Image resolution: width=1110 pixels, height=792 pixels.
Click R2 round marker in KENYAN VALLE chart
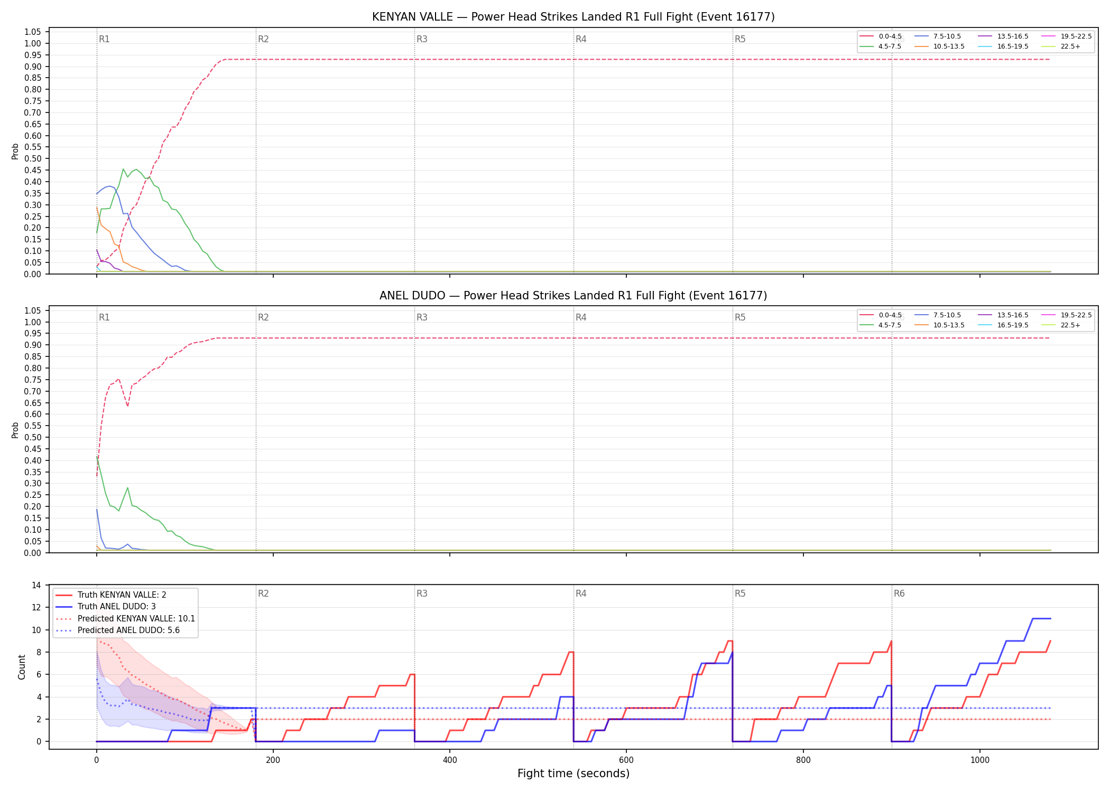click(263, 39)
